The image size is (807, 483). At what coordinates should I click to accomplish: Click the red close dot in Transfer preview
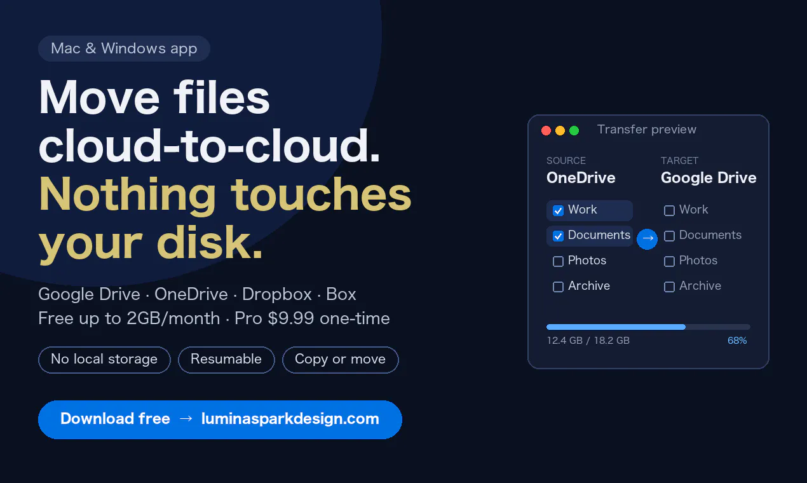546,130
